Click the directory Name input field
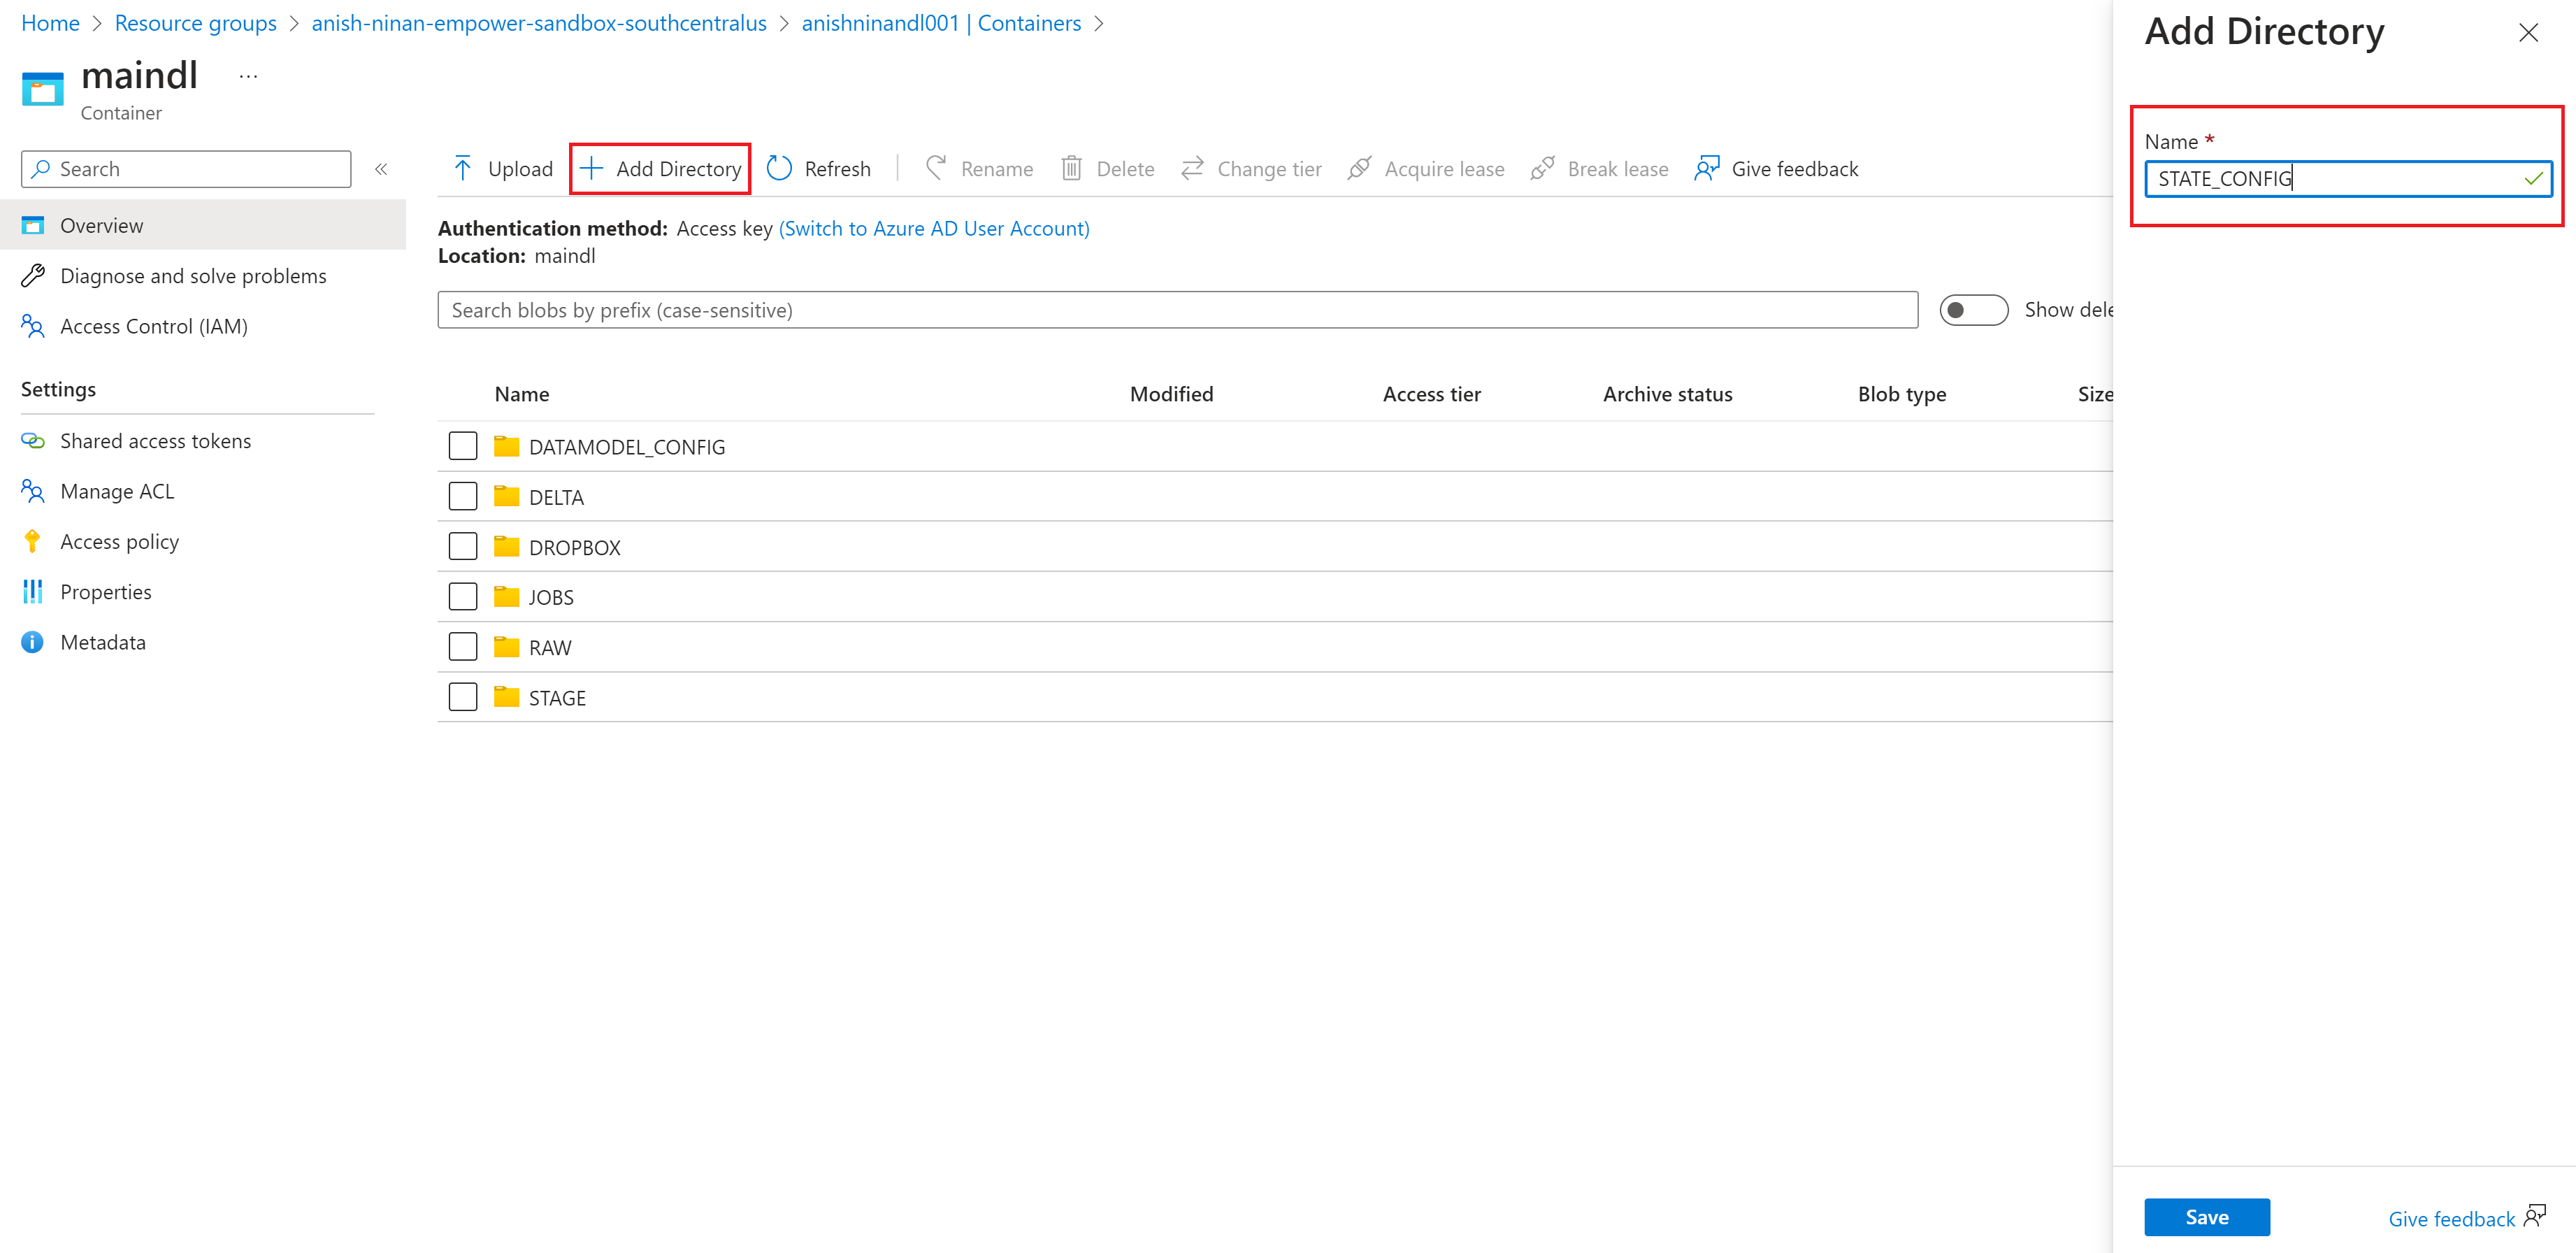The height and width of the screenshot is (1253, 2576). (x=2347, y=178)
